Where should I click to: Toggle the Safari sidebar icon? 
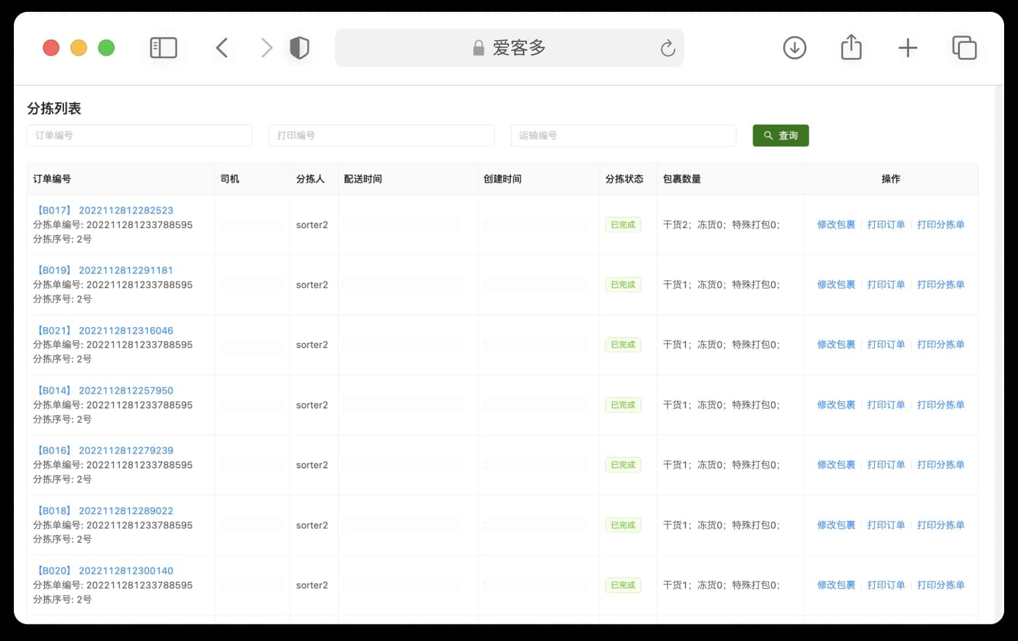click(164, 47)
